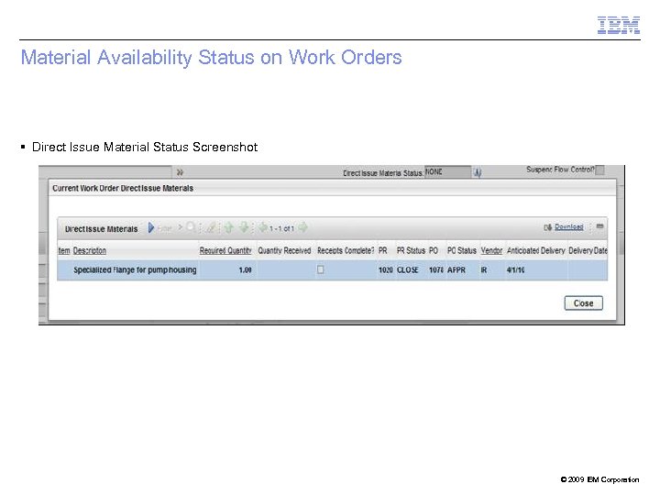Sort by Required Quantity column header
Viewport: 660px width, 495px height.
(225, 250)
